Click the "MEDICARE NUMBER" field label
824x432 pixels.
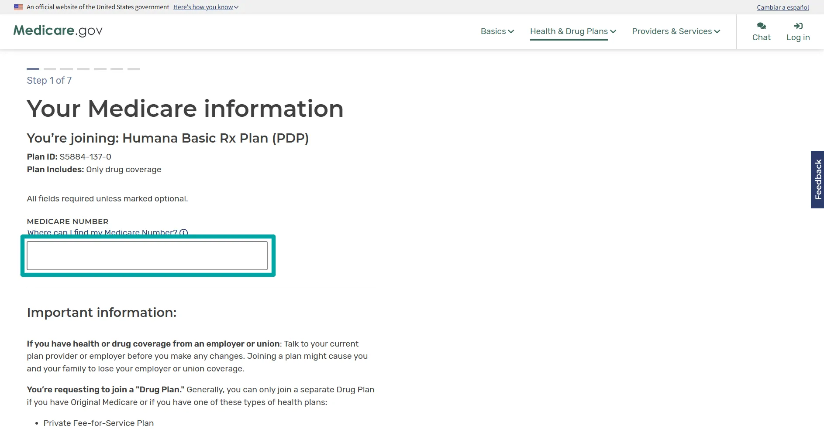[x=68, y=221]
